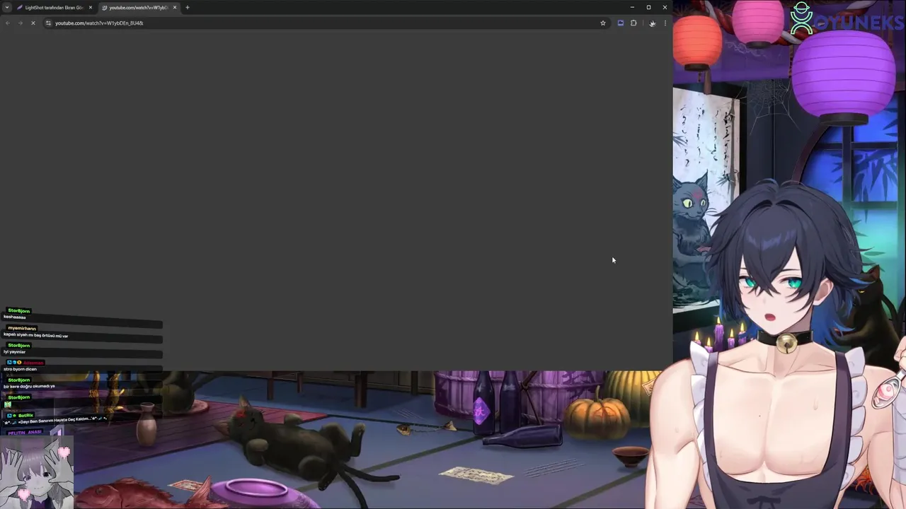Bookmark this page with the star icon
This screenshot has width=906, height=509.
603,23
